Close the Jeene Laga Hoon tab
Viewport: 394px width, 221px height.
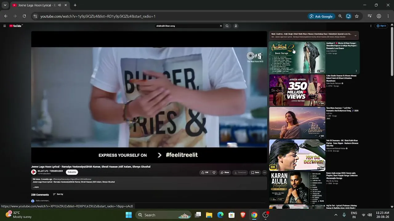point(66,5)
